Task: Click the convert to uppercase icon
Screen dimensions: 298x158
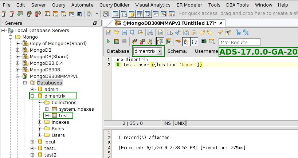Action: (x=246, y=32)
